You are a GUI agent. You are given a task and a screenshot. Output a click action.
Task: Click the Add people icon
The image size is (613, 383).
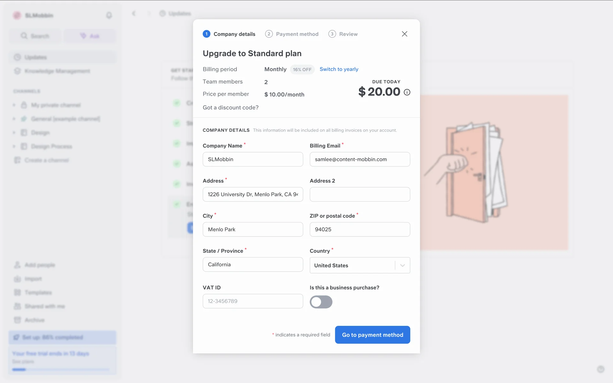17,265
